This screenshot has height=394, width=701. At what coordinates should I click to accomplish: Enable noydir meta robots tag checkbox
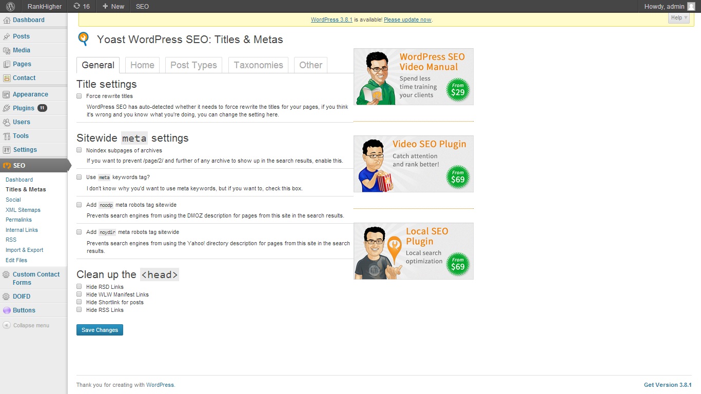79,232
